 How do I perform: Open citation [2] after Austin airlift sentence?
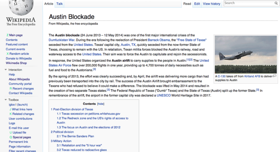tap(191, 60)
